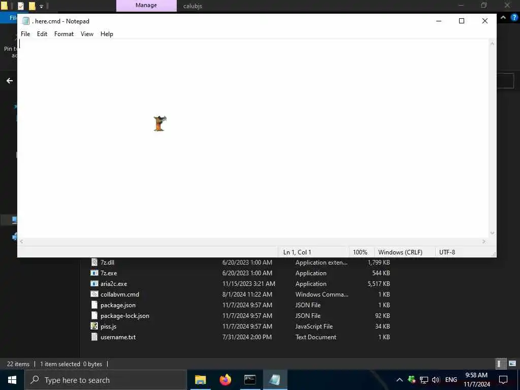
Task: Click the UTF-8 encoding status entry
Action: click(x=447, y=252)
